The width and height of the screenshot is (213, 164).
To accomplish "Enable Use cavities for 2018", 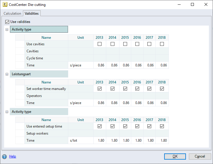I will (162, 44).
